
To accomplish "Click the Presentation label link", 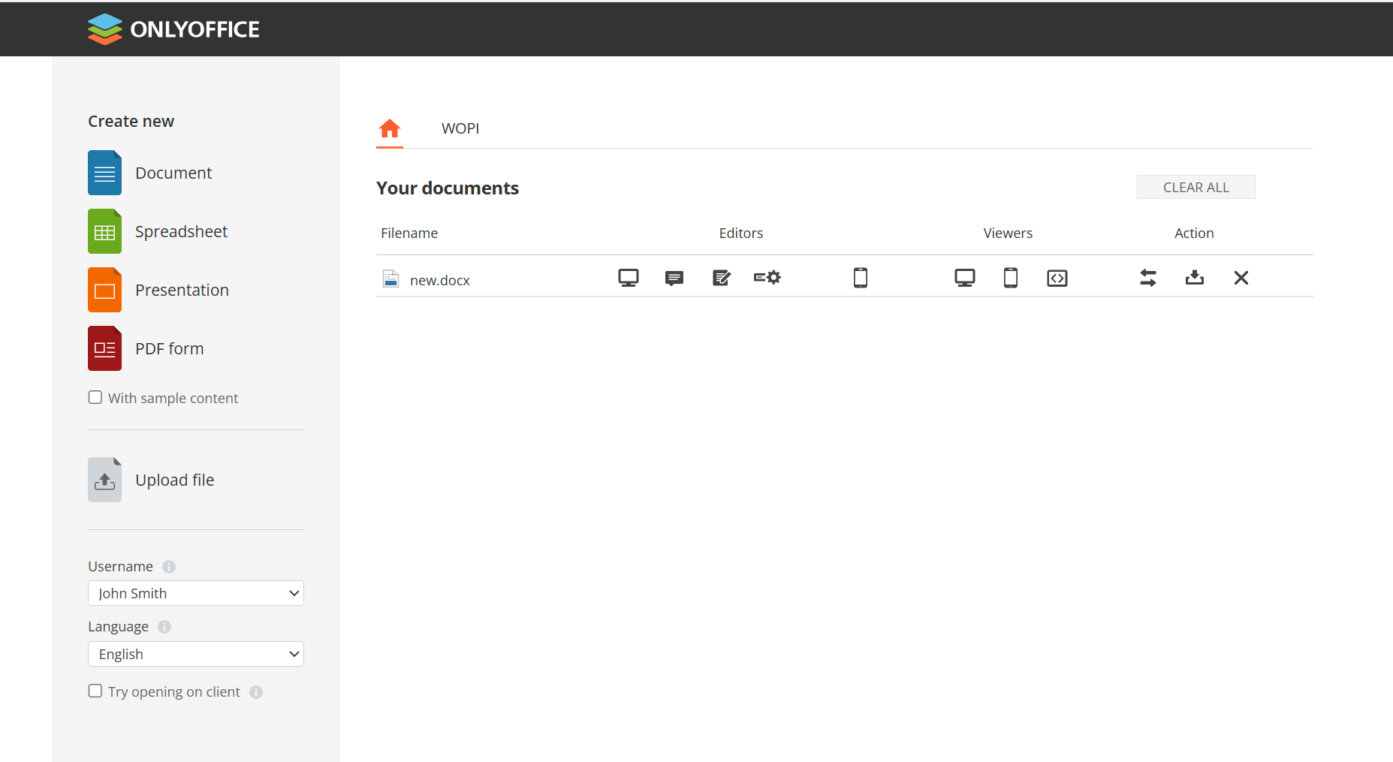I will pyautogui.click(x=182, y=290).
